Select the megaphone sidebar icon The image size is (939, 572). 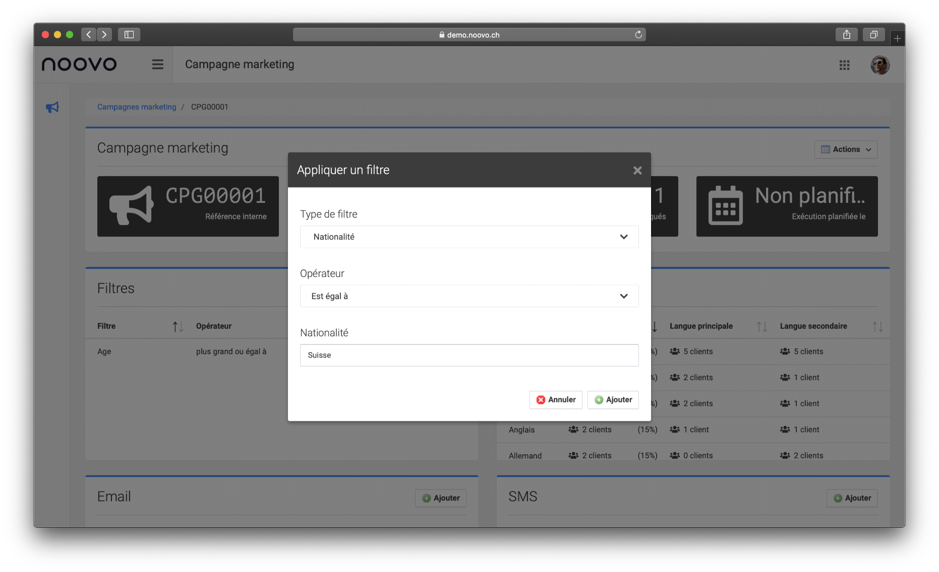pyautogui.click(x=52, y=107)
